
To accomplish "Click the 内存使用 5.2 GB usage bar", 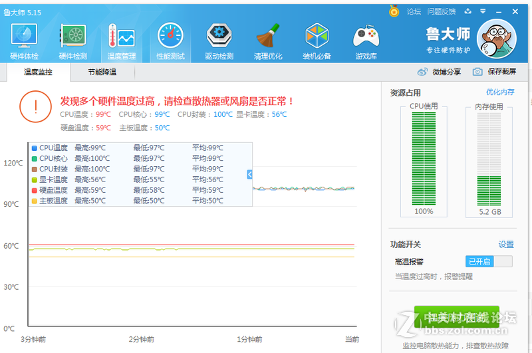I will 489,160.
